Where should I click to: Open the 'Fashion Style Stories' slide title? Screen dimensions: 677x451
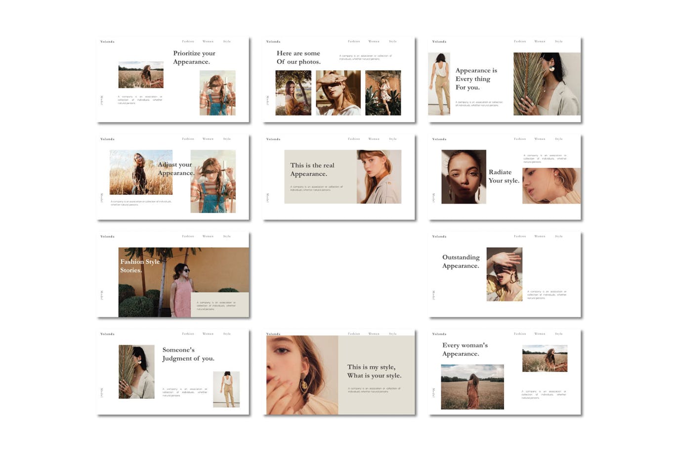click(x=140, y=265)
